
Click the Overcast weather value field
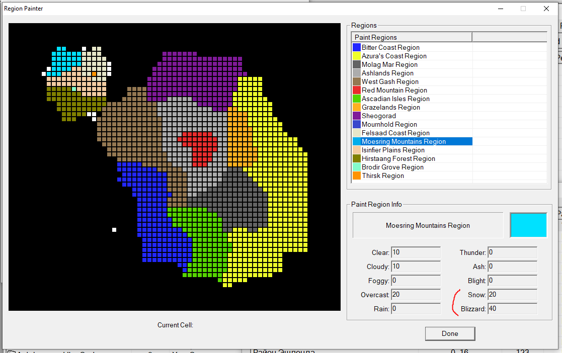416,295
